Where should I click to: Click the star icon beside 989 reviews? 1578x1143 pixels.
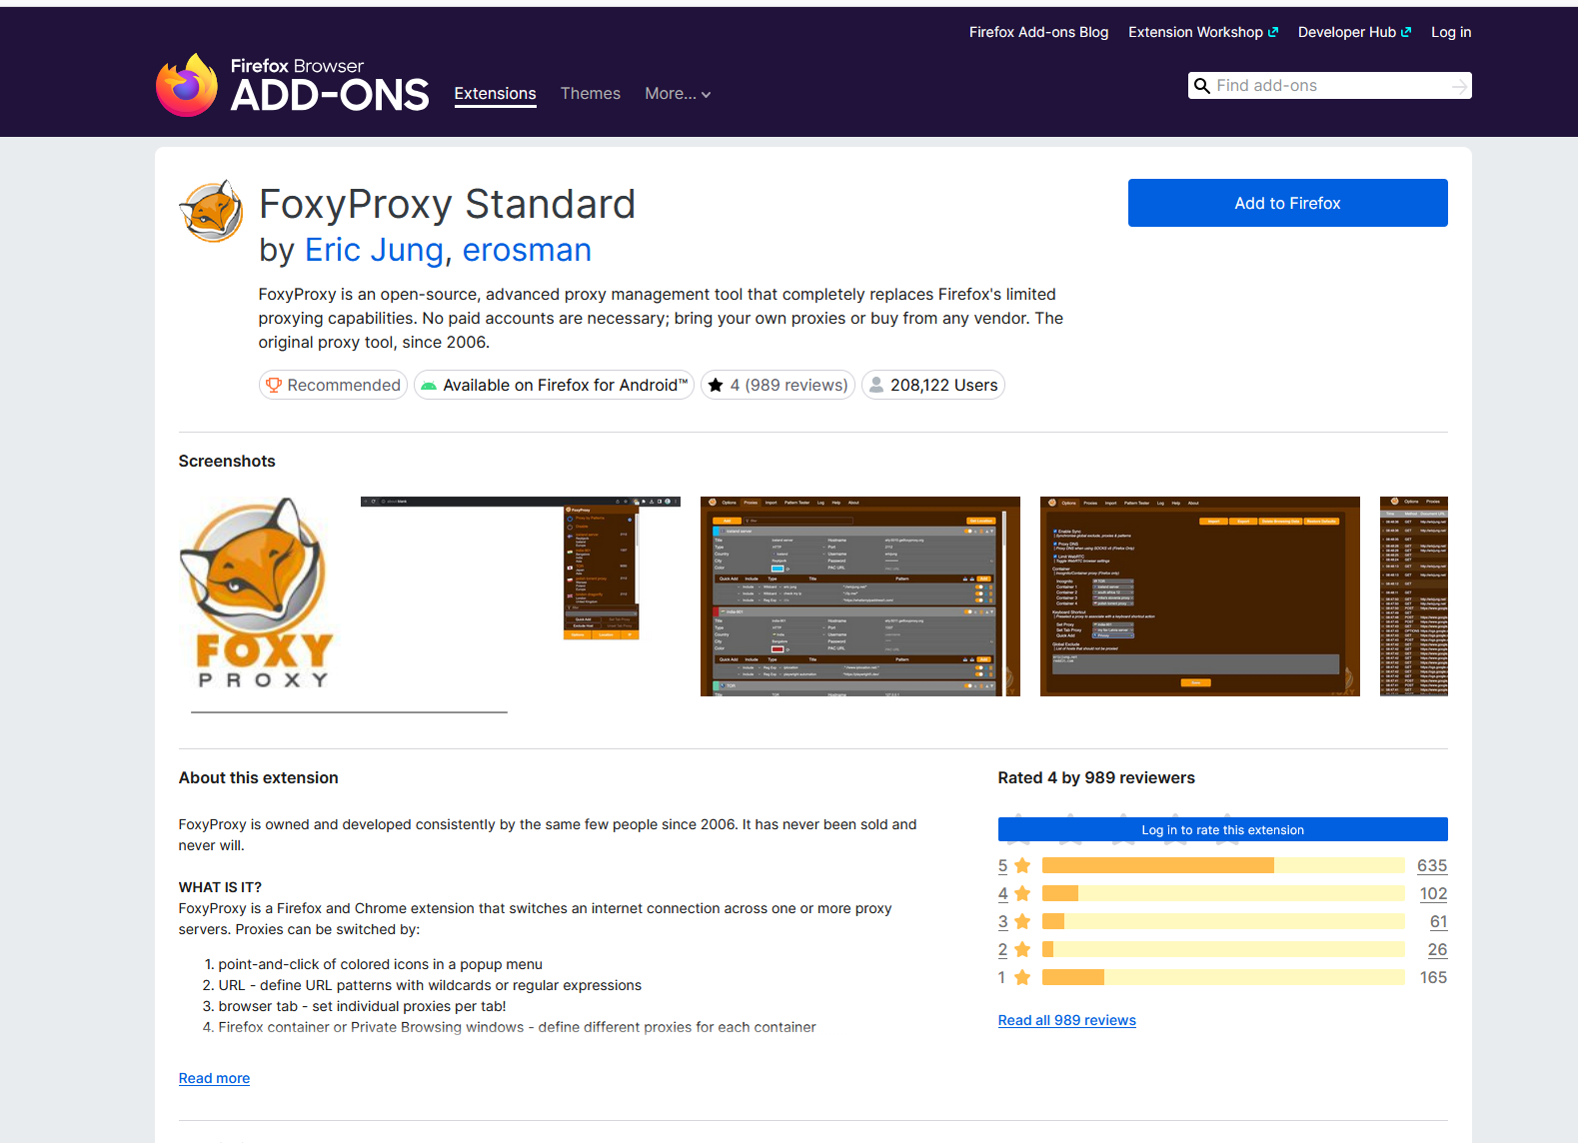pyautogui.click(x=716, y=386)
